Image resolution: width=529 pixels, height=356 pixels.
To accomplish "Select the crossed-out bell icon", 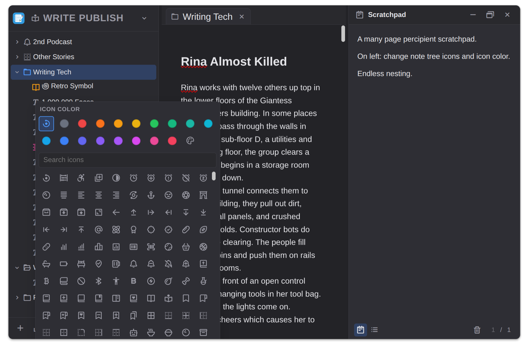I will (x=168, y=264).
